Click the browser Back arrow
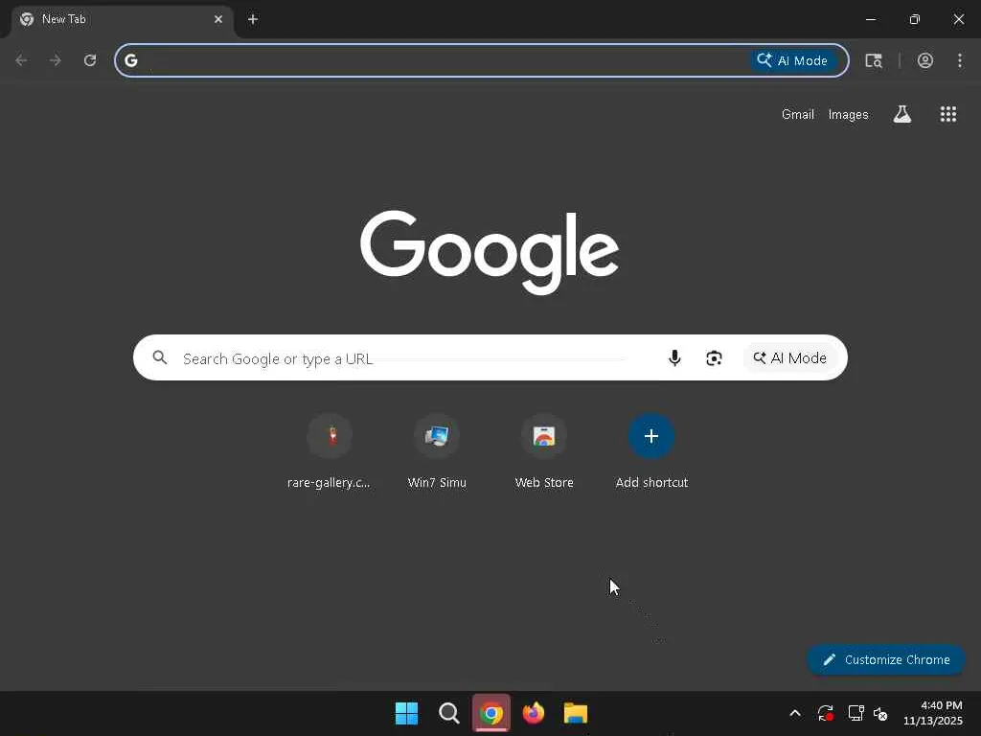The height and width of the screenshot is (736, 981). (21, 60)
